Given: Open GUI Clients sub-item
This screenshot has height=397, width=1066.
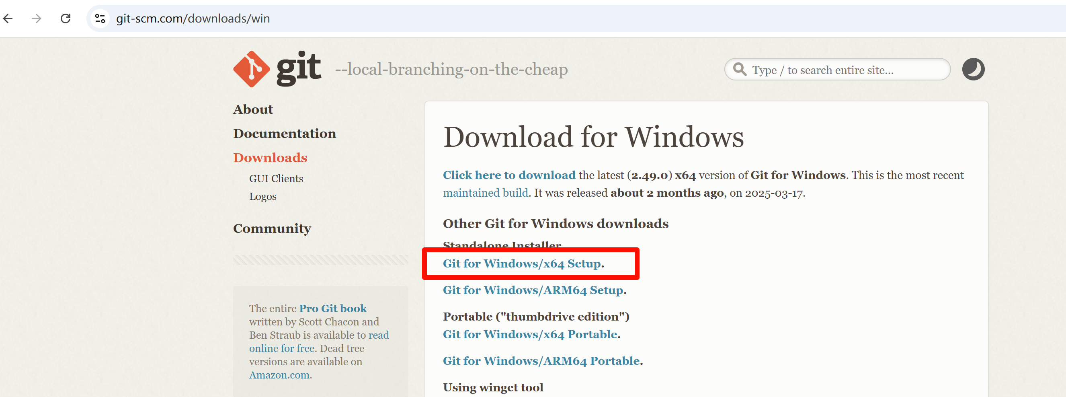Looking at the screenshot, I should (x=276, y=179).
